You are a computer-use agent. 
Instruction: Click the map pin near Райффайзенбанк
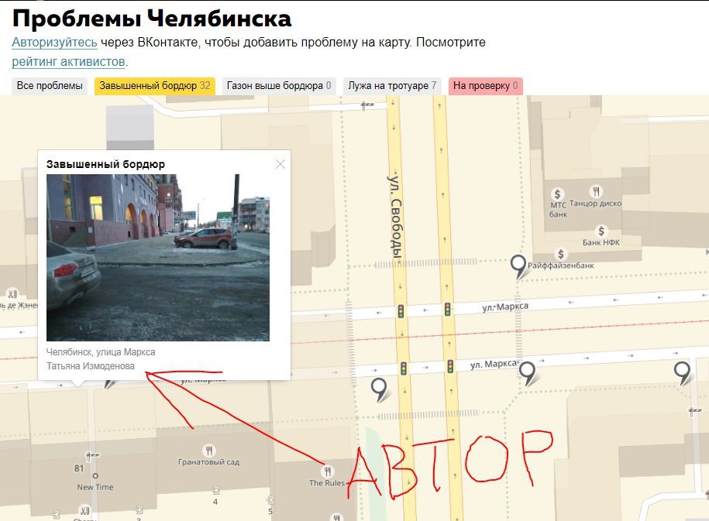click(518, 266)
